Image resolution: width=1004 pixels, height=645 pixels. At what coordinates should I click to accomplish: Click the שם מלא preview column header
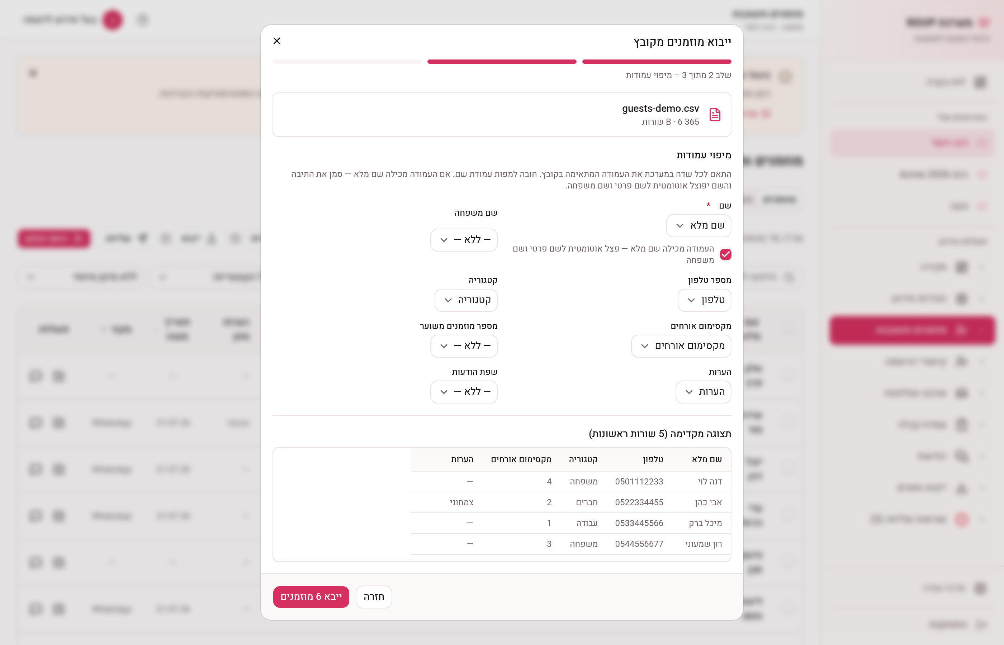tap(707, 459)
